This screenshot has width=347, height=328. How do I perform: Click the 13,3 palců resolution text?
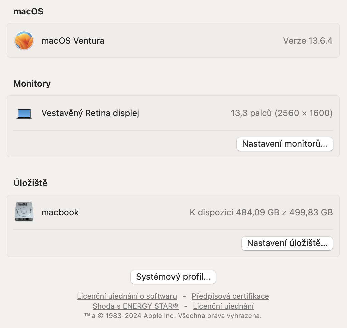tap(281, 113)
